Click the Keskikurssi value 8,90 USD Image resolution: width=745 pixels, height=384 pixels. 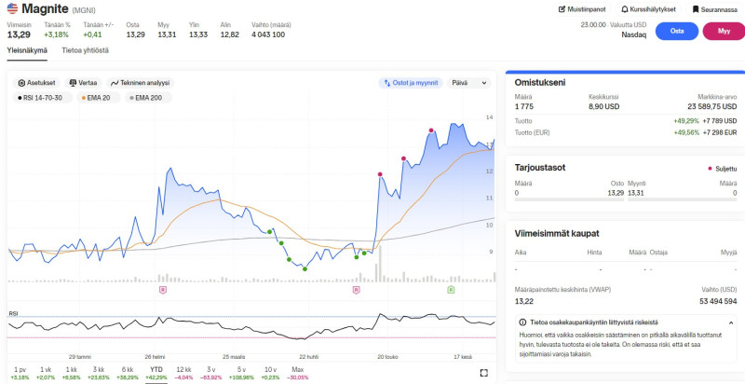click(x=603, y=106)
